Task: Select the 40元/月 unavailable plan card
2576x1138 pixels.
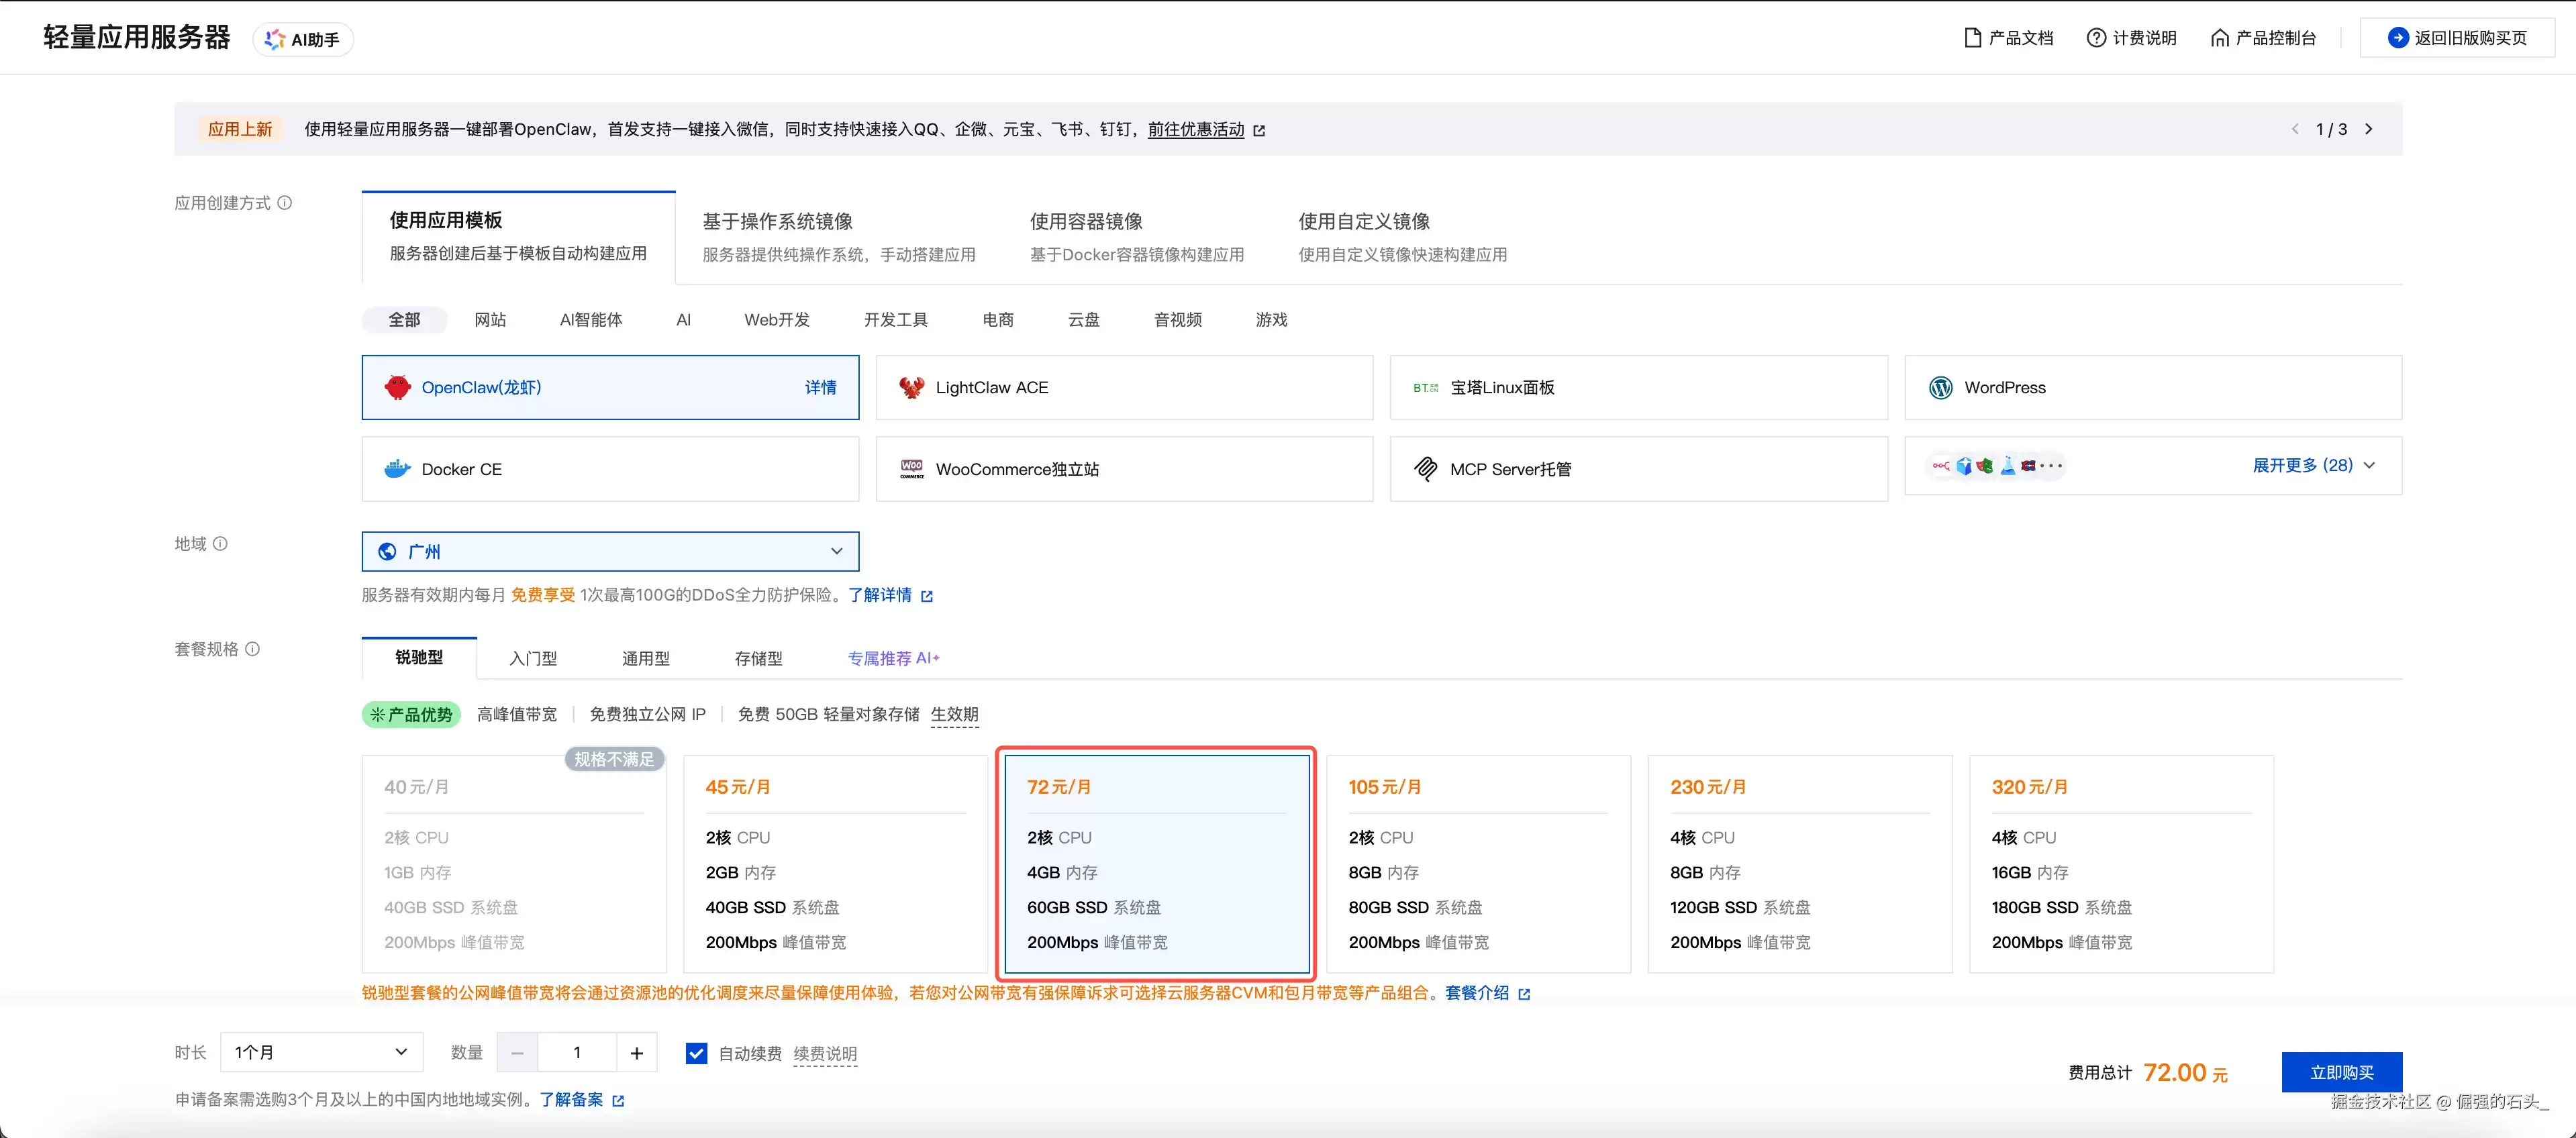Action: click(514, 864)
